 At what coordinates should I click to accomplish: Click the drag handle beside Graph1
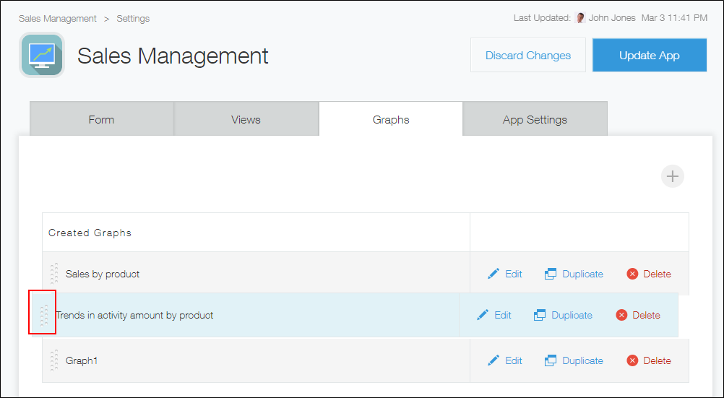[53, 360]
